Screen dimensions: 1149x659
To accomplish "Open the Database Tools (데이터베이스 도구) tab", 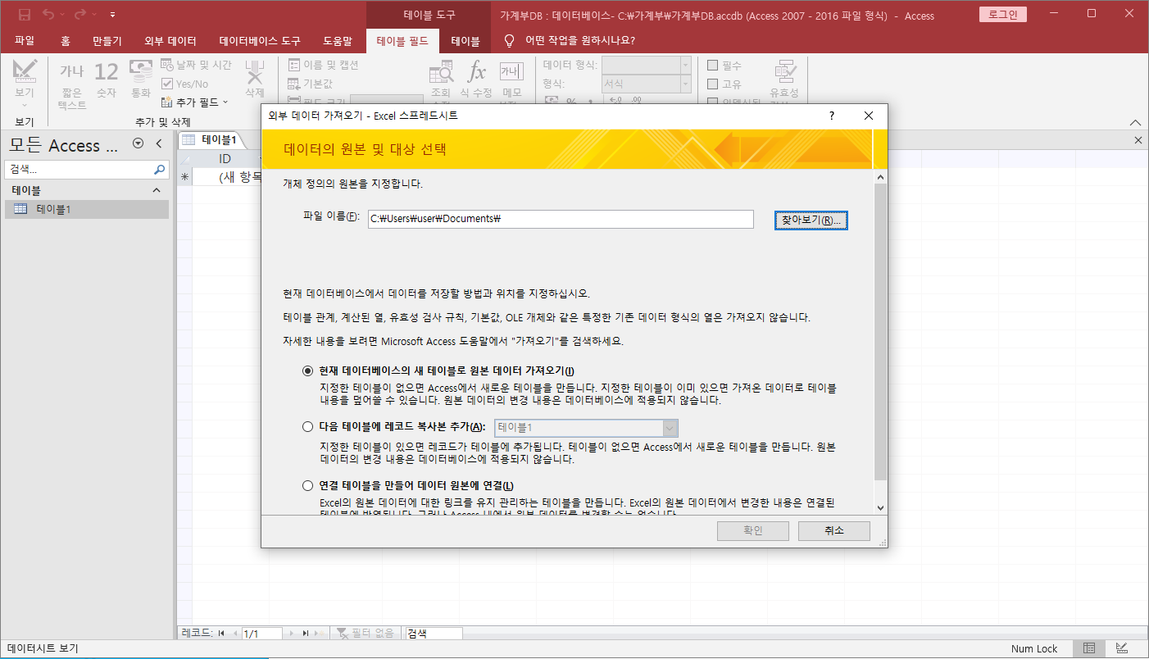I will coord(260,40).
